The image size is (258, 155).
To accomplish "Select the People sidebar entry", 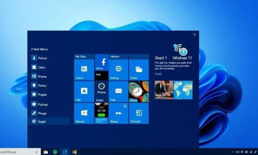I will pos(49,94).
